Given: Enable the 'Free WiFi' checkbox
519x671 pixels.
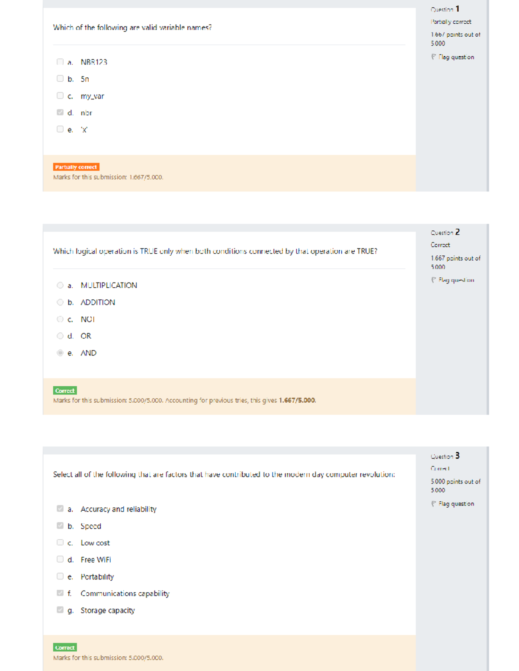Looking at the screenshot, I should pos(59,559).
